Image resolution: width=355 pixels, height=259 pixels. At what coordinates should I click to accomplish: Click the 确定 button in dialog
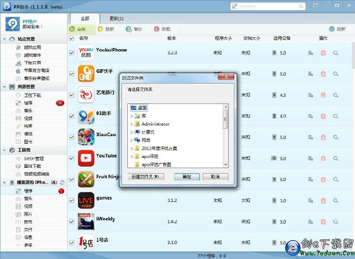187,177
